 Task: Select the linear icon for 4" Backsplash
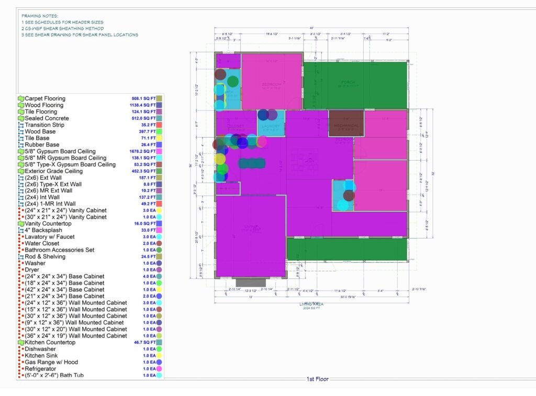click(21, 230)
